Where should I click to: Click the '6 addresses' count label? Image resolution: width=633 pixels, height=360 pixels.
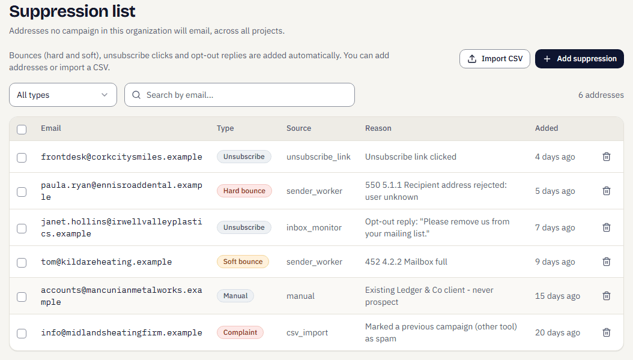(x=601, y=95)
